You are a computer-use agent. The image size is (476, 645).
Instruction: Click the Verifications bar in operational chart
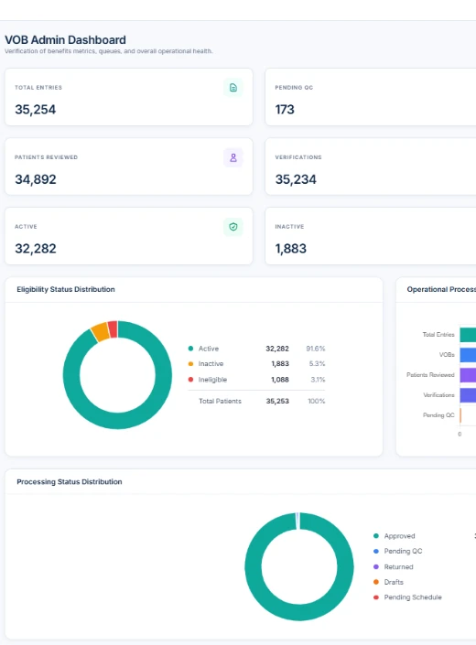[468, 395]
